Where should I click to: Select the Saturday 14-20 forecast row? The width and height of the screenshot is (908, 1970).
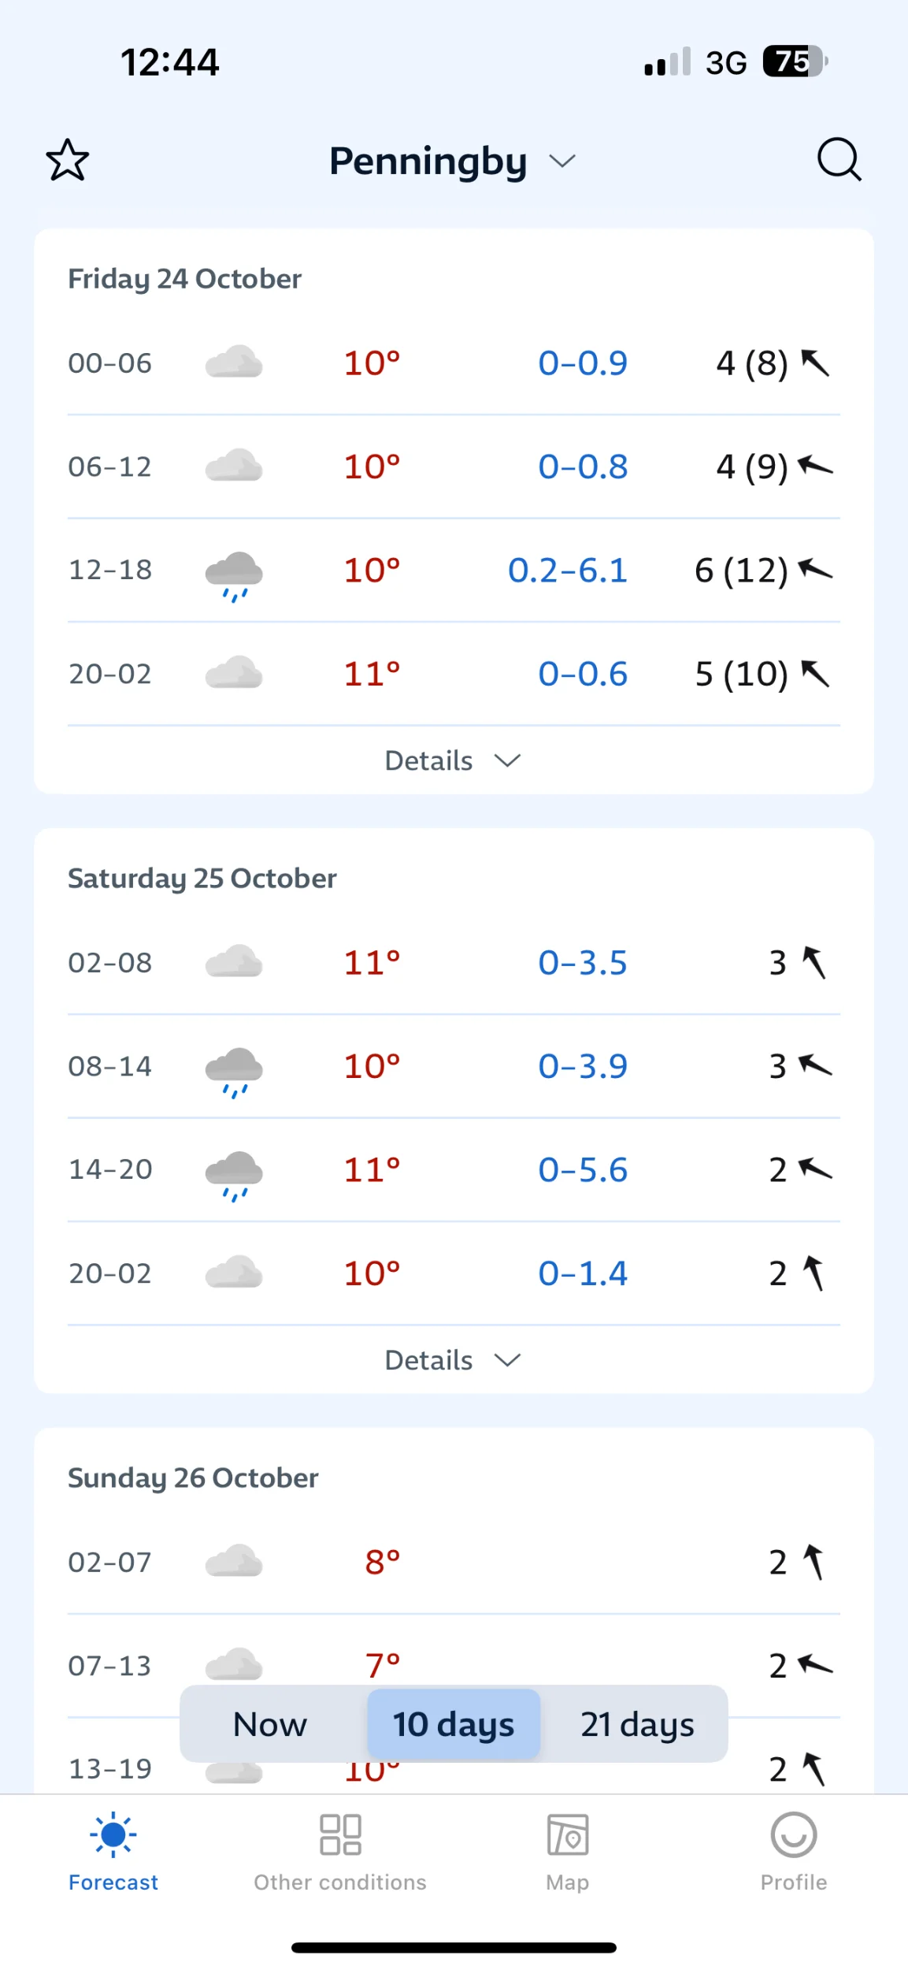click(x=454, y=1169)
